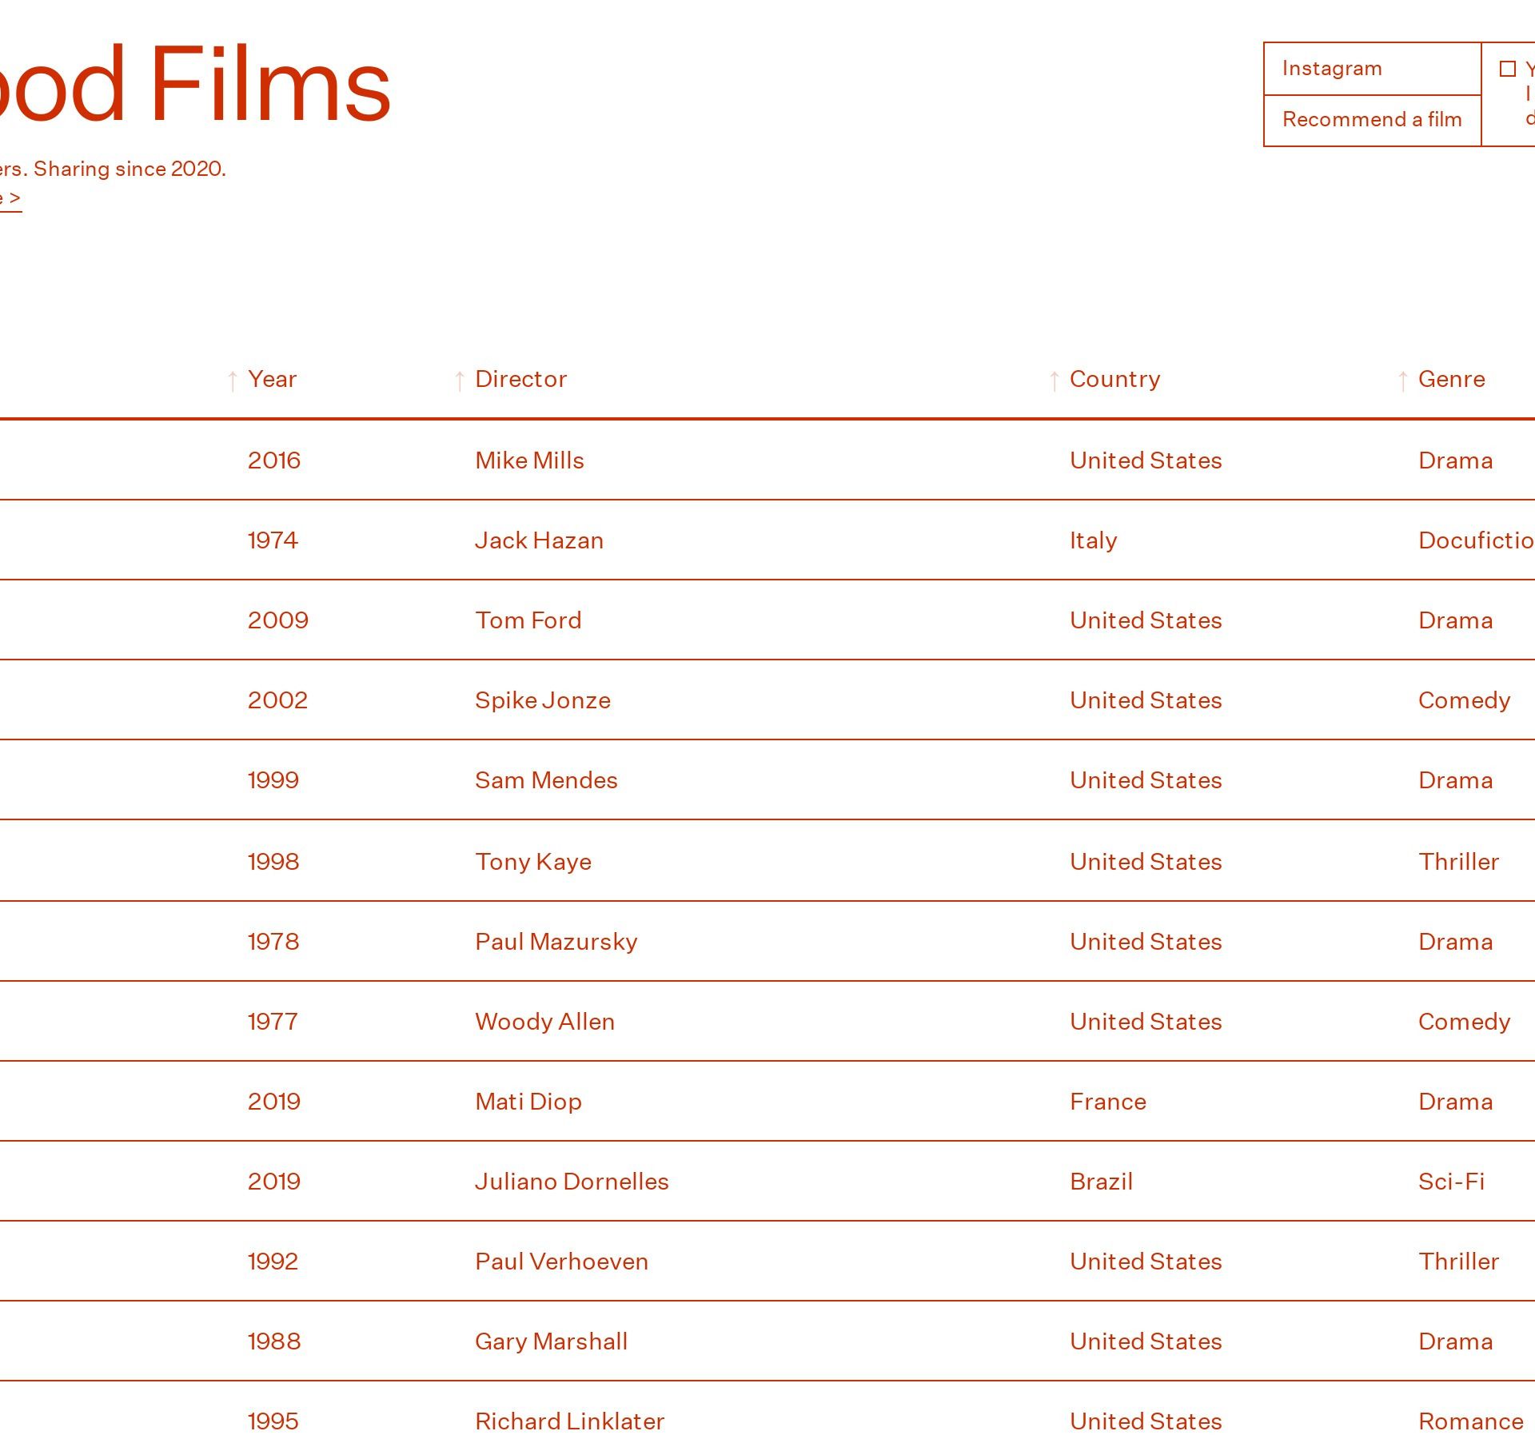Sort table by Country column header

[1114, 379]
